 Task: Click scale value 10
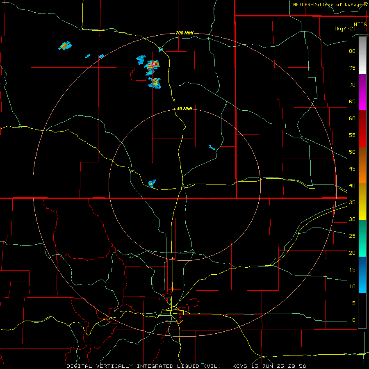(352, 287)
